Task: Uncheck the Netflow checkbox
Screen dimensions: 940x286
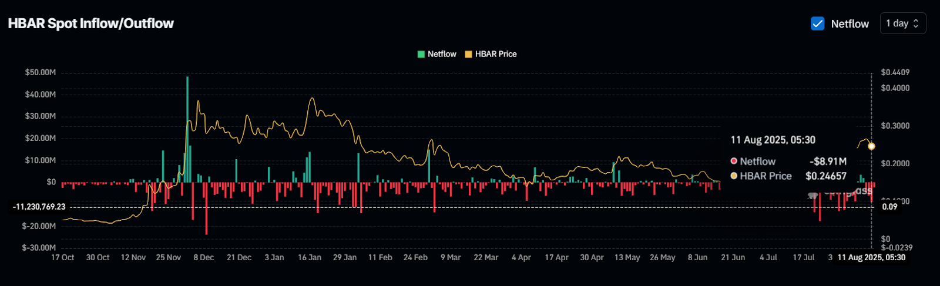Action: [817, 23]
